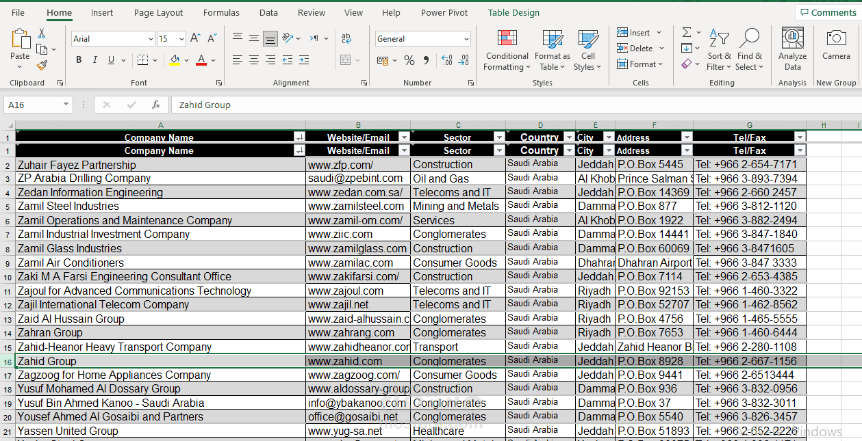Switch to the Insert tab
This screenshot has width=862, height=441.
pyautogui.click(x=102, y=12)
